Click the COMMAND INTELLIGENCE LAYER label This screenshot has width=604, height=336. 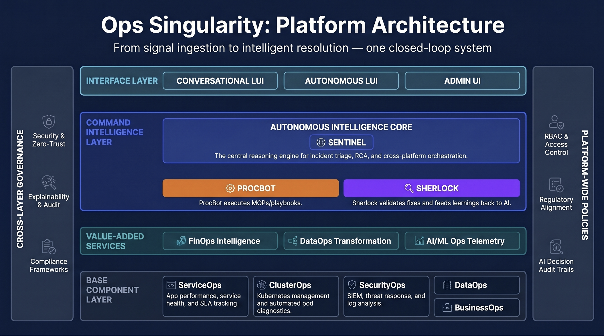click(115, 132)
